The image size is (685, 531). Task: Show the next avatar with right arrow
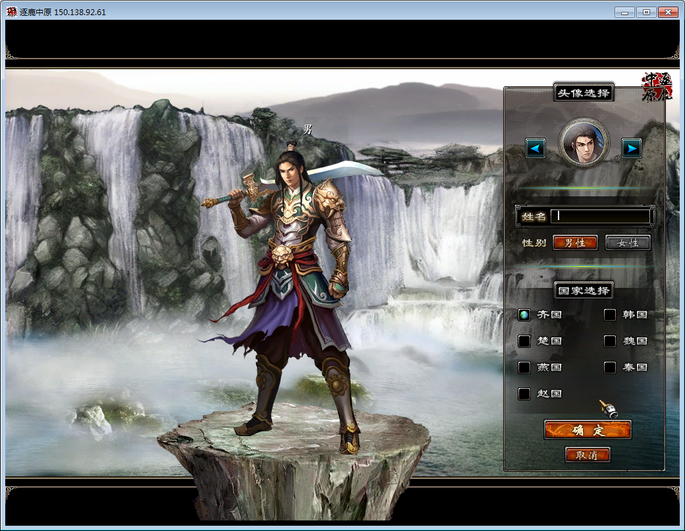click(631, 149)
